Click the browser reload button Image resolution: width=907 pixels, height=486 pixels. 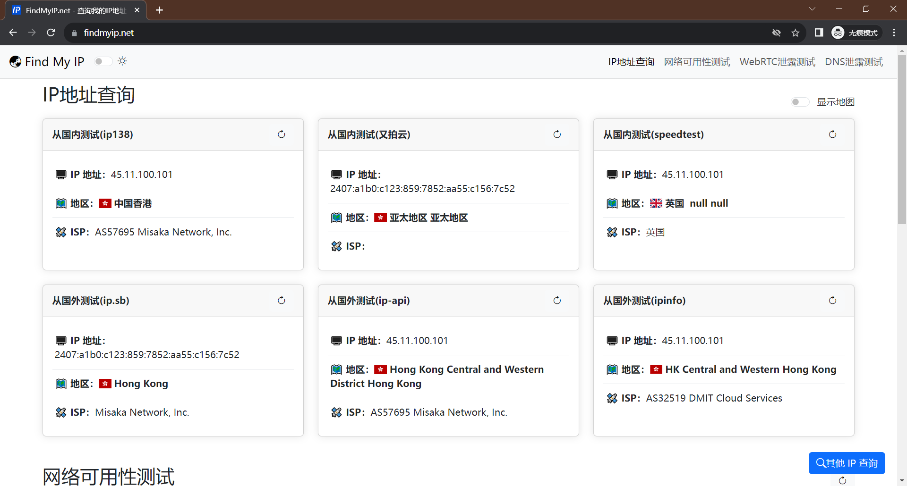point(51,33)
